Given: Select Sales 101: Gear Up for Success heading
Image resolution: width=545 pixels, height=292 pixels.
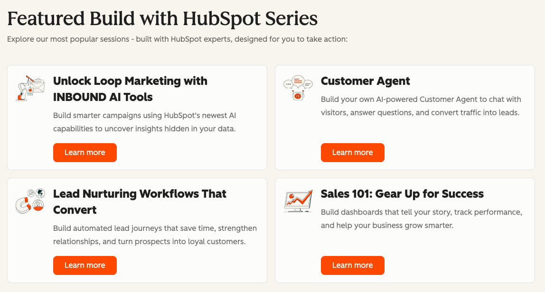Looking at the screenshot, I should 402,194.
